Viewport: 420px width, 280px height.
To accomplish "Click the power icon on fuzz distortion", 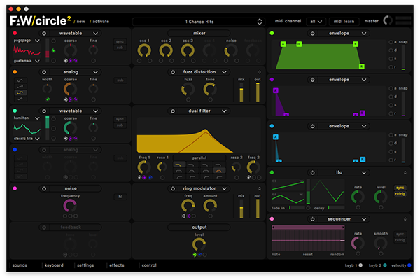I will click(169, 71).
